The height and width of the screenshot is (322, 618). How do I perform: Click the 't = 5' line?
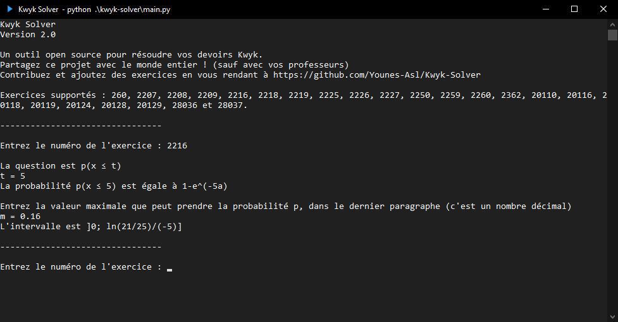coord(13,176)
